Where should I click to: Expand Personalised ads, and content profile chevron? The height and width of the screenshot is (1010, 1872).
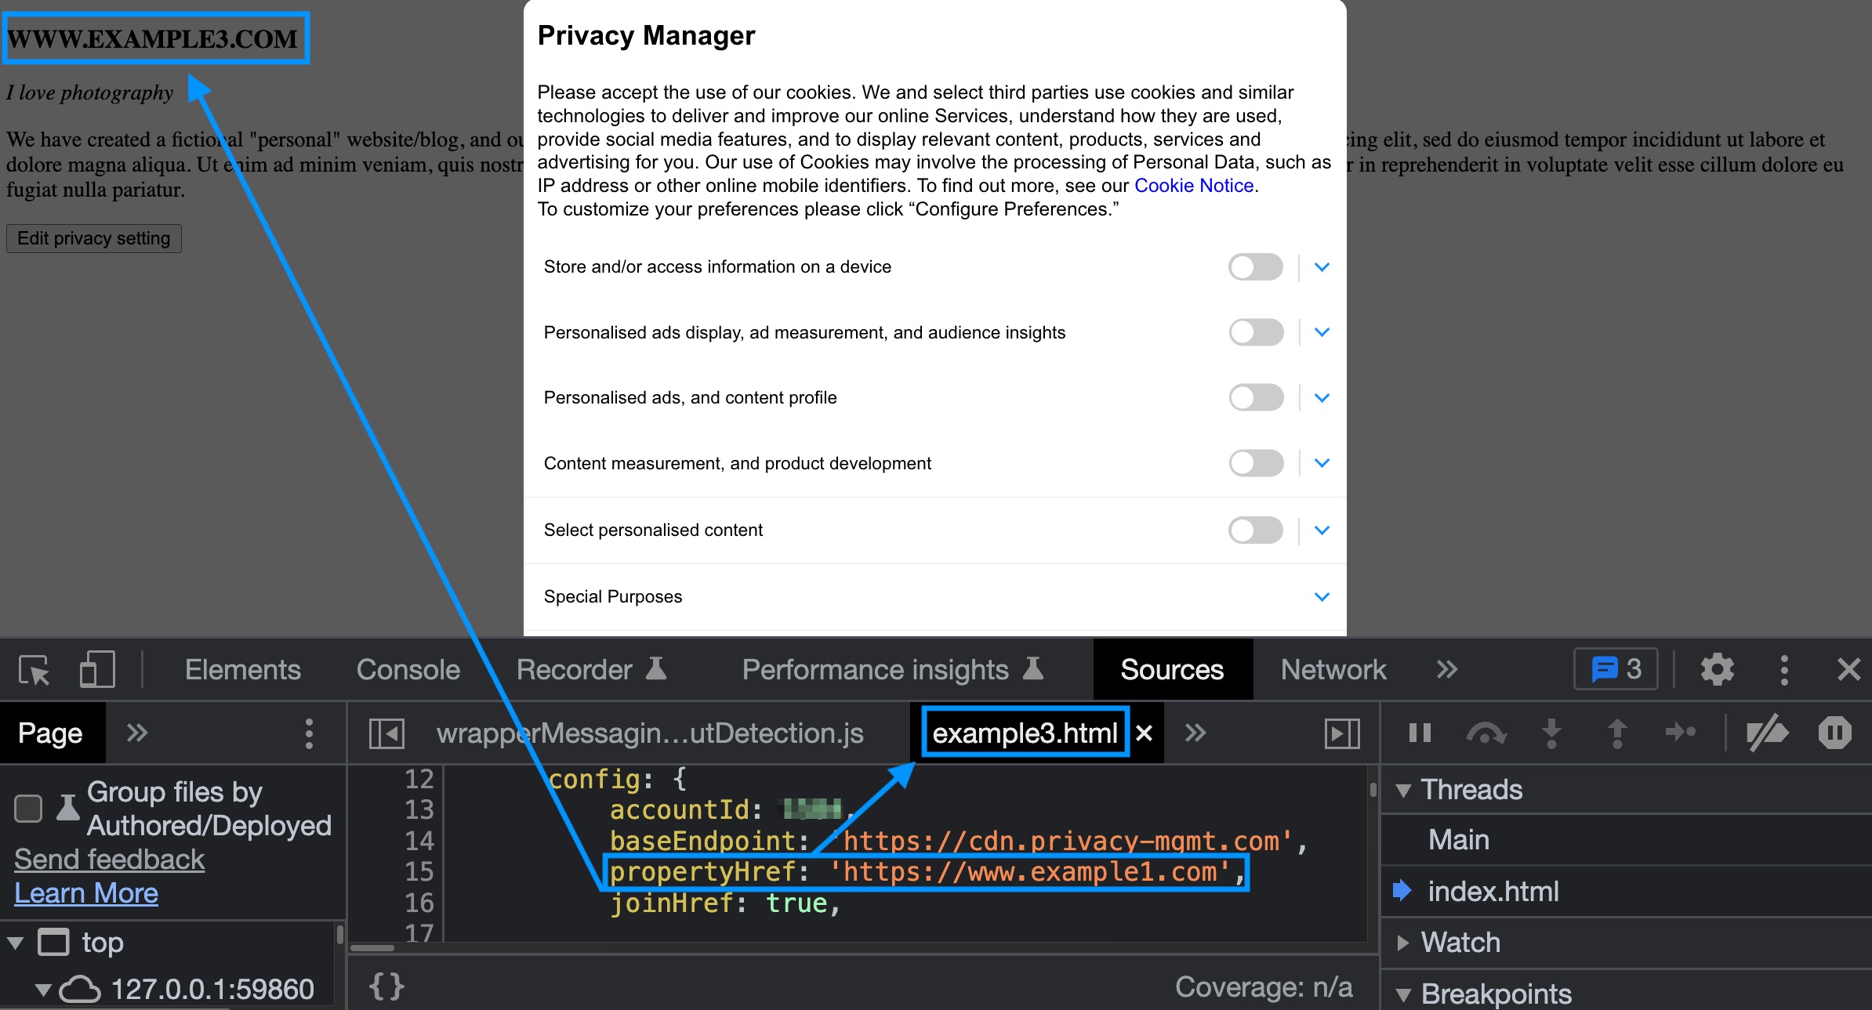click(x=1322, y=397)
